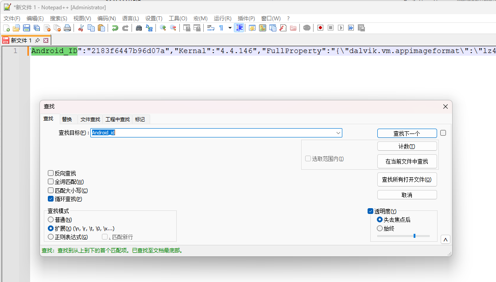Click the Print toolbar icon
This screenshot has width=496, height=282.
(67, 28)
